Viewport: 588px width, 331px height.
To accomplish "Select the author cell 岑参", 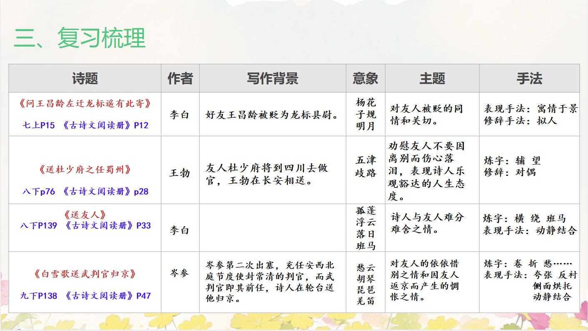I will pos(180,273).
